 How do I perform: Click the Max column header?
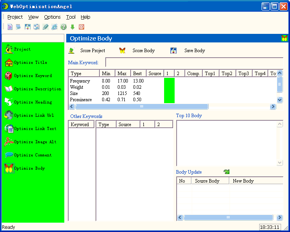(x=123, y=74)
